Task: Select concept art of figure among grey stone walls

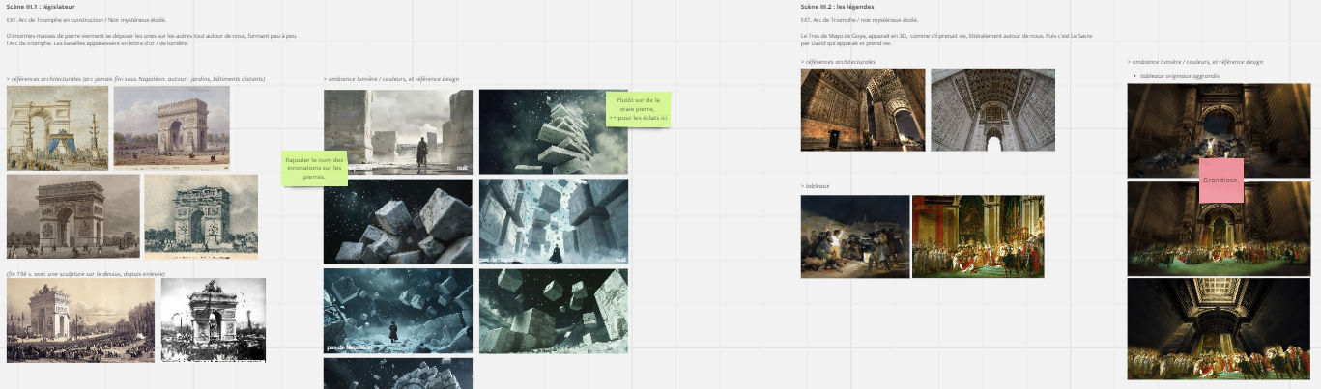Action: tap(398, 131)
